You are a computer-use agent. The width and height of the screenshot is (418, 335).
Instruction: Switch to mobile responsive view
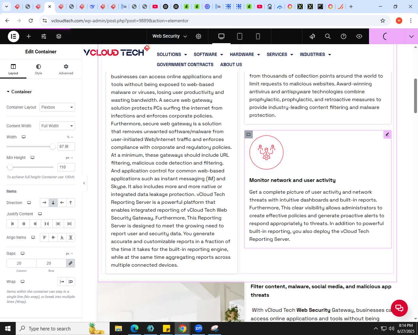pyautogui.click(x=258, y=36)
